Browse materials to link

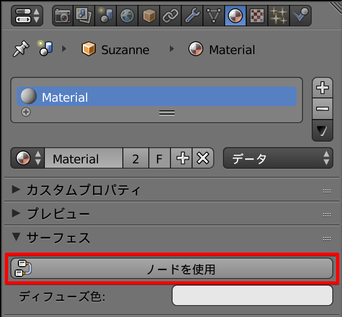click(x=28, y=158)
